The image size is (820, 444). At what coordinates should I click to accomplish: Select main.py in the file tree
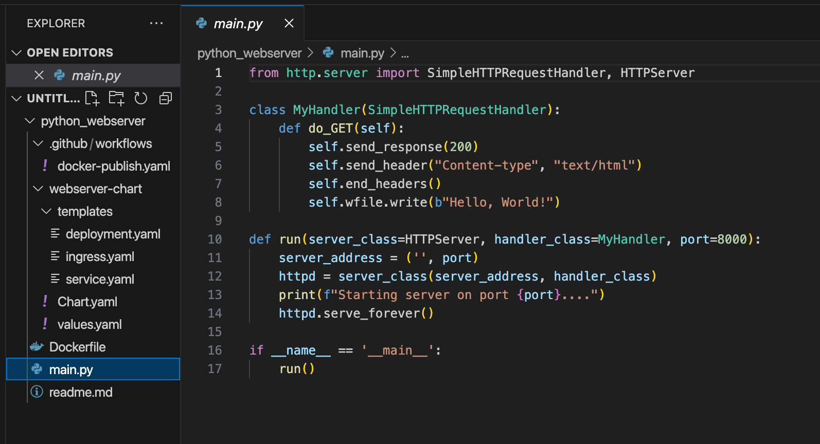coord(93,369)
